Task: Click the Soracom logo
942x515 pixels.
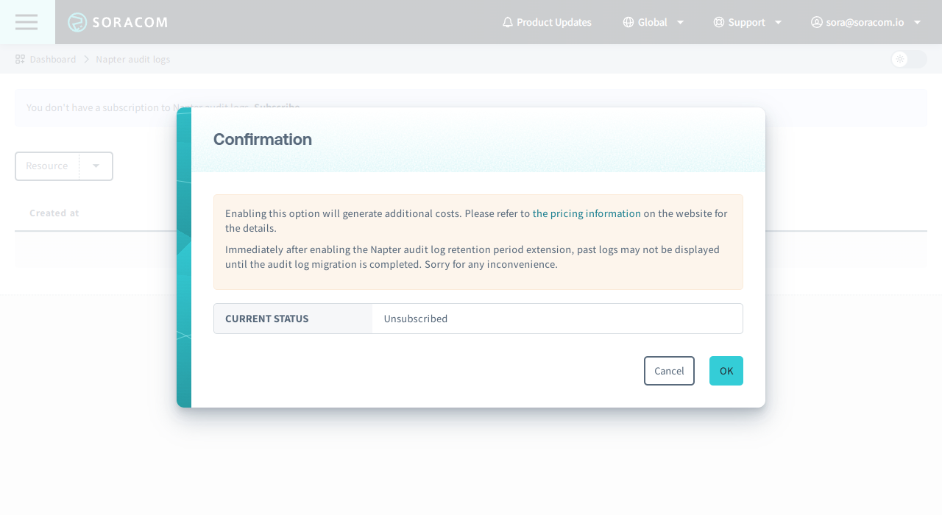Action: (116, 21)
